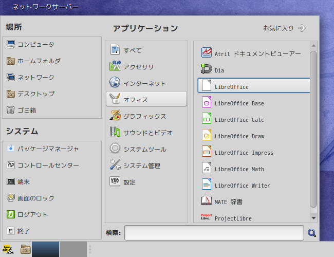Screen dimensions: 334x257
Task: Switch to the gray second workspace
Action: coord(73,249)
